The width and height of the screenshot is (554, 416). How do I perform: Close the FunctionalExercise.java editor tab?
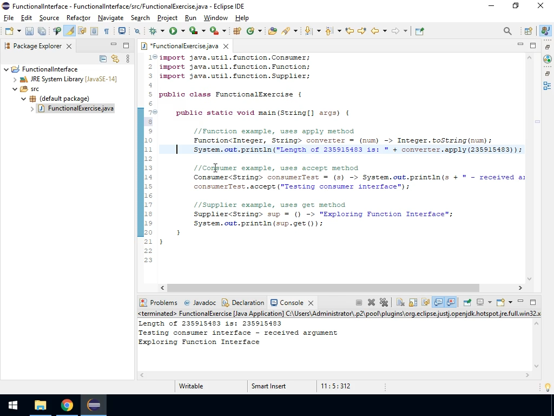[226, 46]
